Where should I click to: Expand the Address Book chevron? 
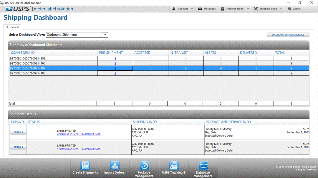[248, 9]
